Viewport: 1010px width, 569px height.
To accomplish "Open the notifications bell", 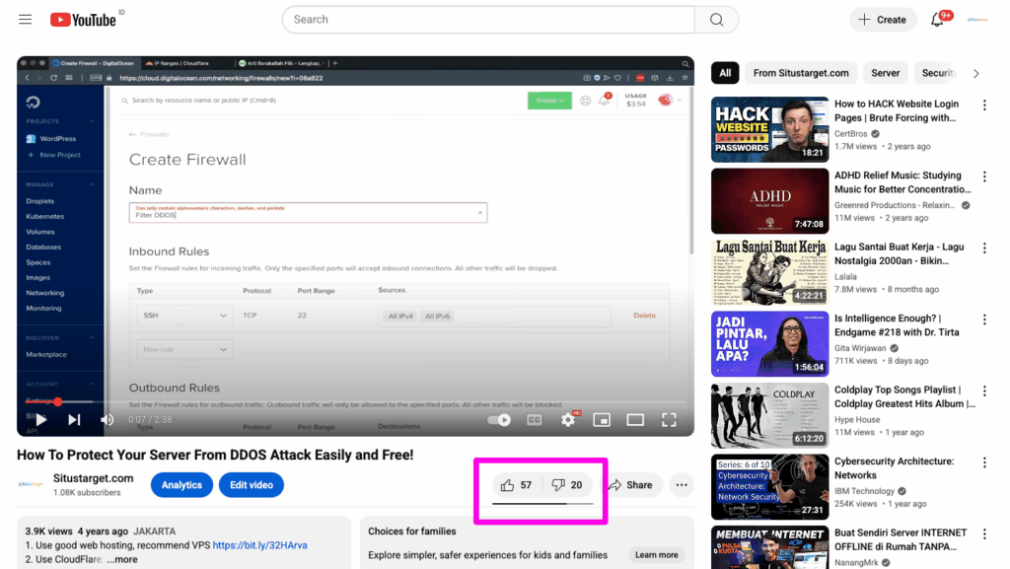I will point(937,20).
